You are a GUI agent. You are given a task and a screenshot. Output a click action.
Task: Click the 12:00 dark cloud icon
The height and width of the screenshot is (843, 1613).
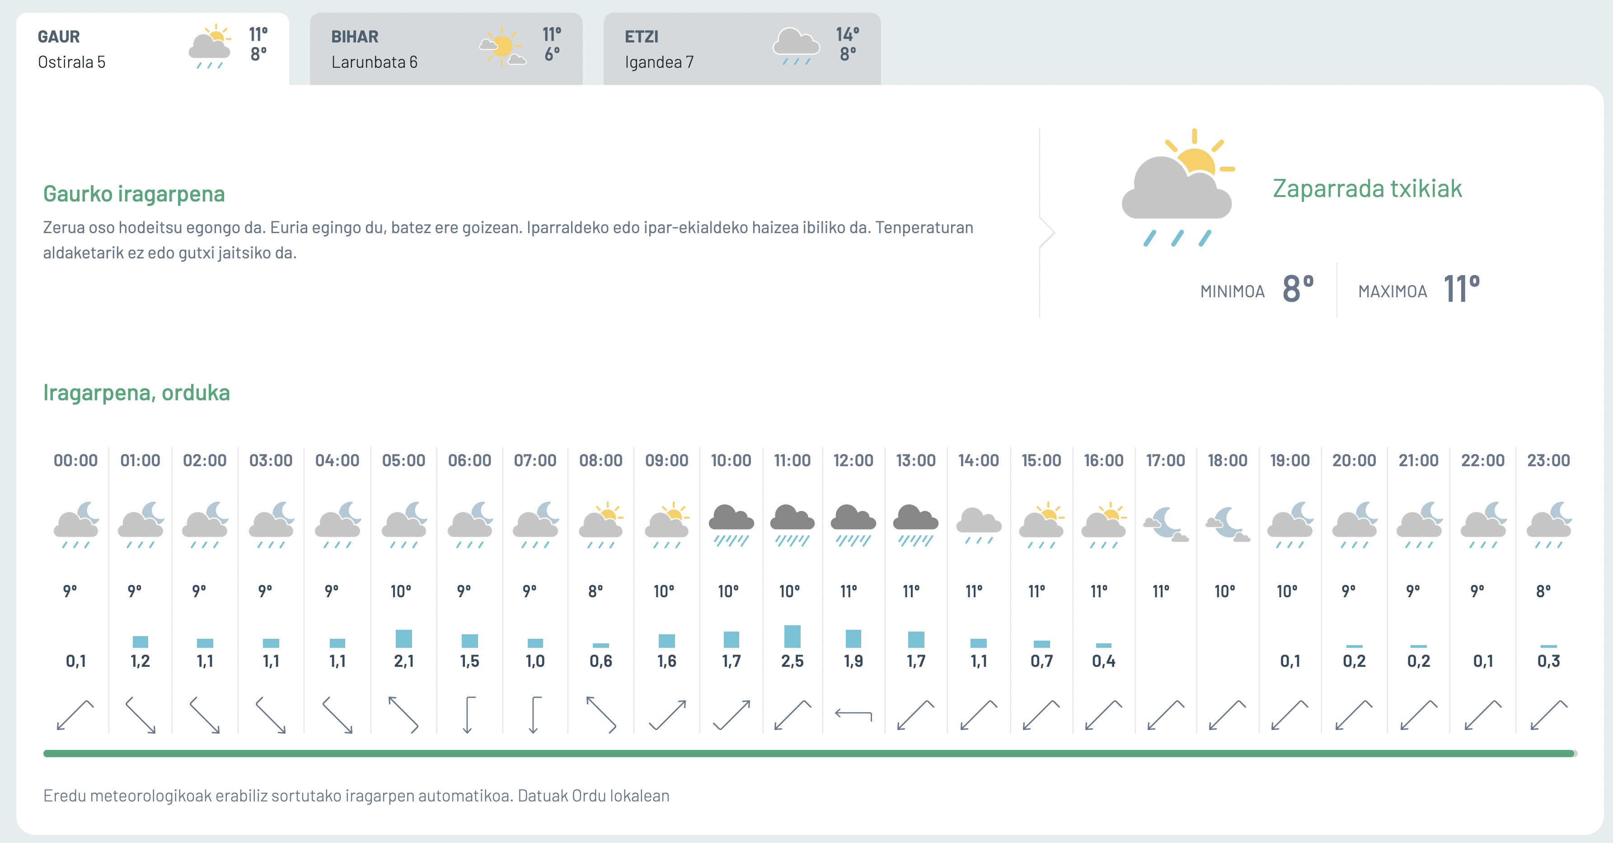(853, 525)
